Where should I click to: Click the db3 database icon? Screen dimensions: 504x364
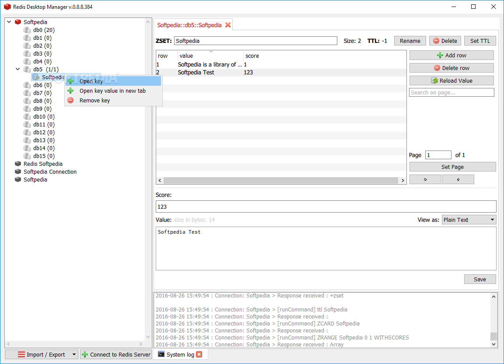27,53
